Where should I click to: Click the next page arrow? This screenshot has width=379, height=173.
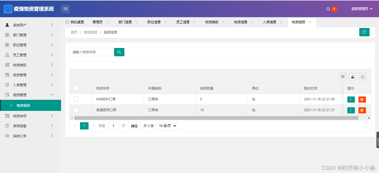click(93, 126)
